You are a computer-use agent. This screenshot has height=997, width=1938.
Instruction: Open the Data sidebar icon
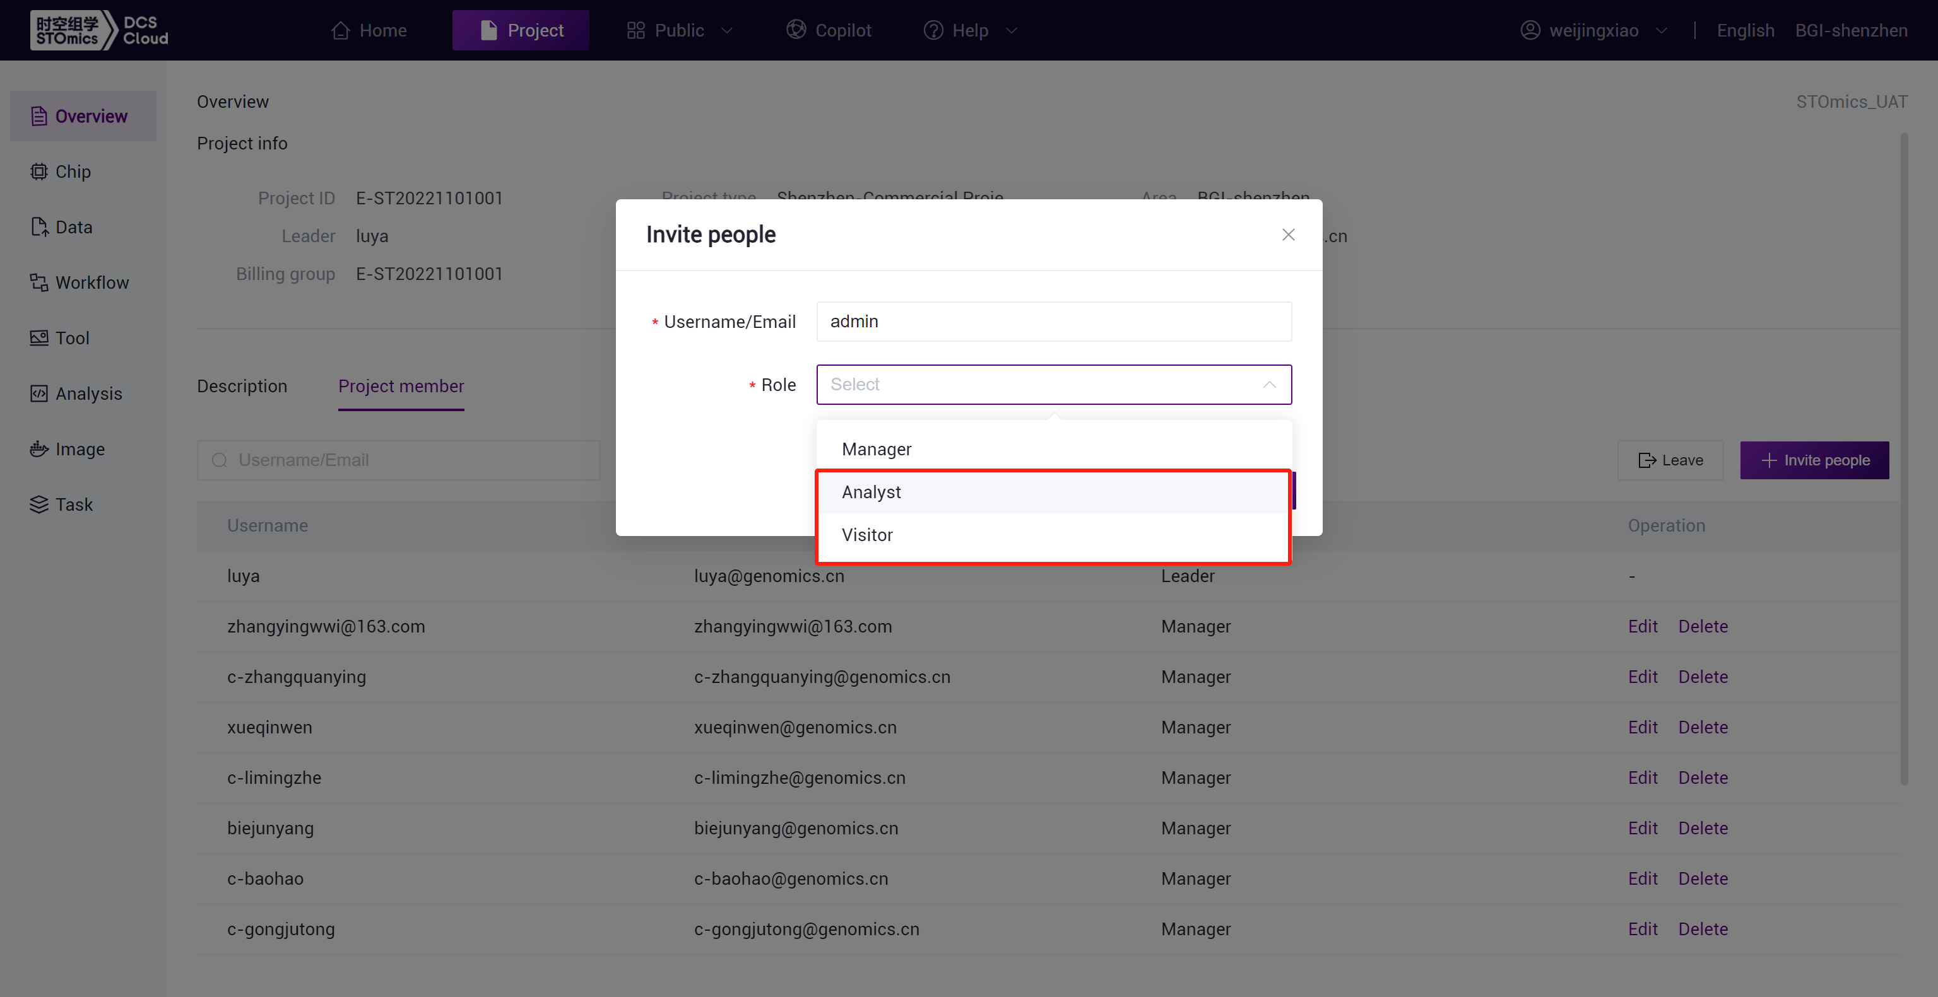click(x=38, y=227)
